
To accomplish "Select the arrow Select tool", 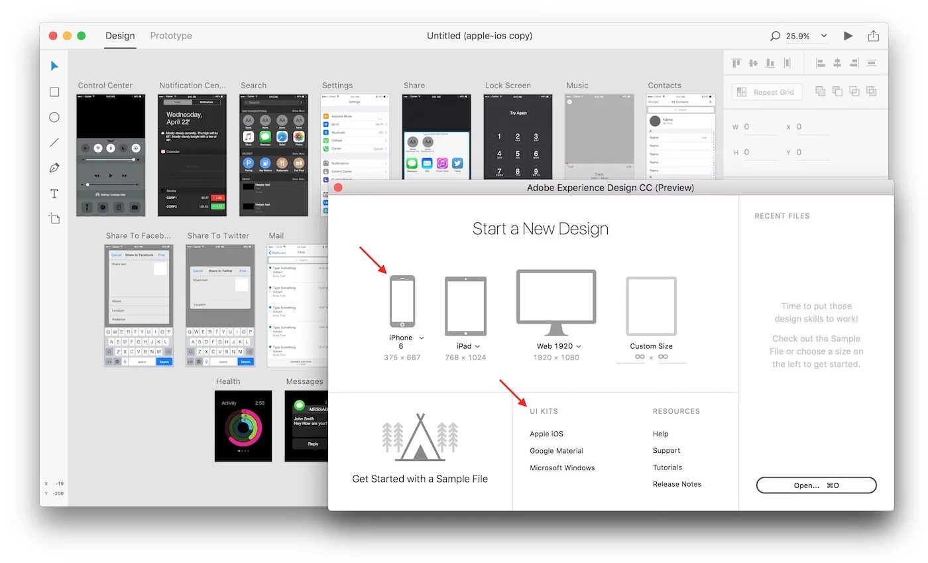I will click(54, 66).
